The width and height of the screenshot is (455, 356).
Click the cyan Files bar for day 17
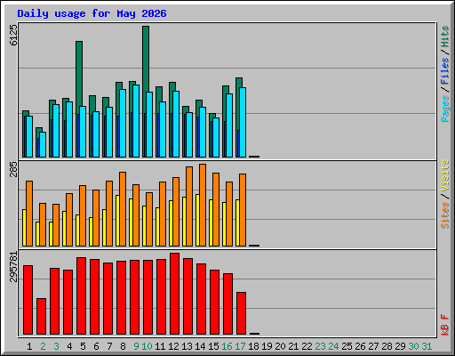[x=243, y=122]
